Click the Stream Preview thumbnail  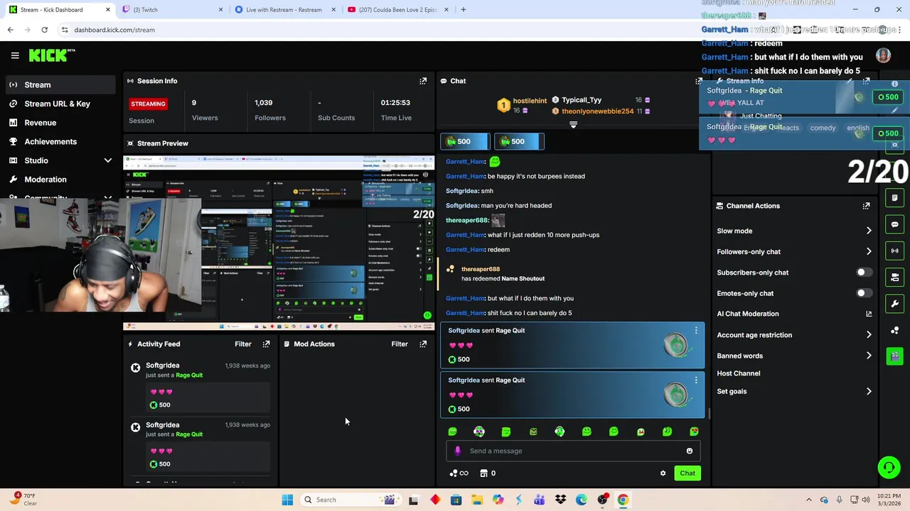(279, 243)
